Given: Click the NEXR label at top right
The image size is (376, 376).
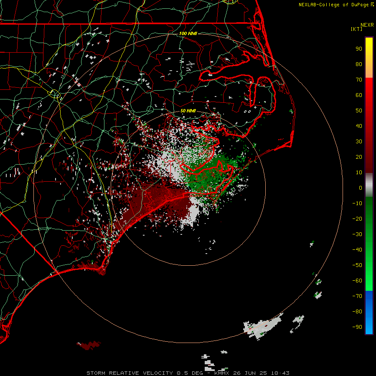Looking at the screenshot, I should click(367, 25).
